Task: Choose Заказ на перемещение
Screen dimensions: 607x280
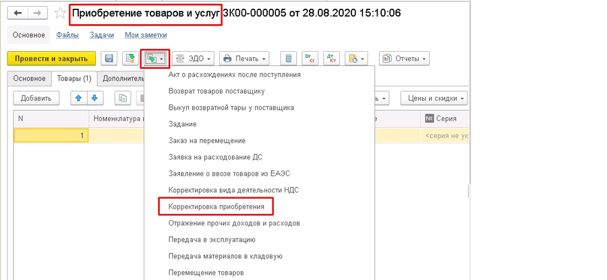Action: point(207,141)
